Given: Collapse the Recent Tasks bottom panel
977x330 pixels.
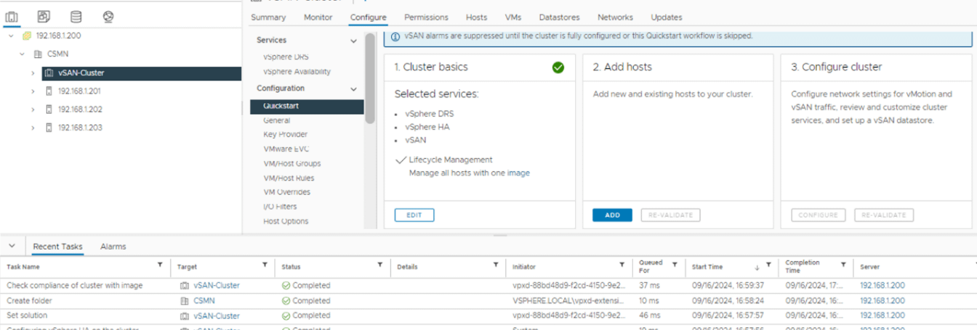Looking at the screenshot, I should pyautogui.click(x=12, y=247).
